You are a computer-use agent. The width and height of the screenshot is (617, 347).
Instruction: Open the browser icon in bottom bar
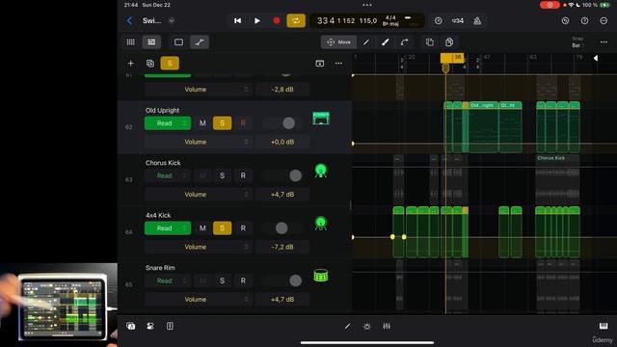[131, 326]
